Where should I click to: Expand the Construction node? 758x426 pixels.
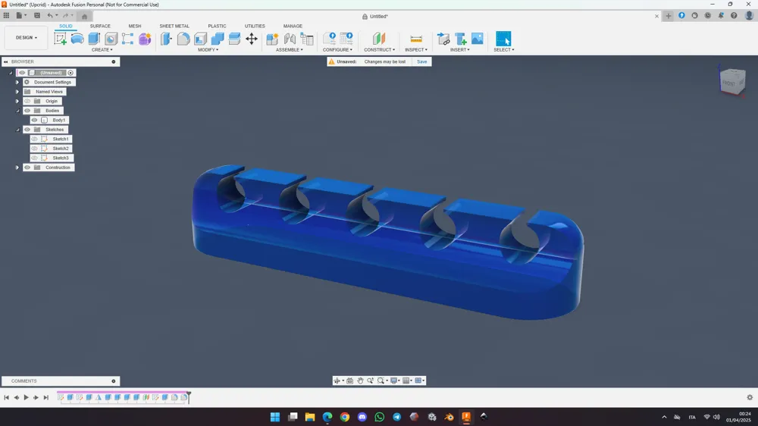coord(17,168)
